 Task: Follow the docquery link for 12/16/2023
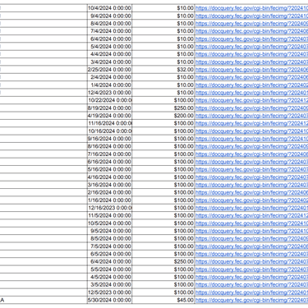click(251, 208)
